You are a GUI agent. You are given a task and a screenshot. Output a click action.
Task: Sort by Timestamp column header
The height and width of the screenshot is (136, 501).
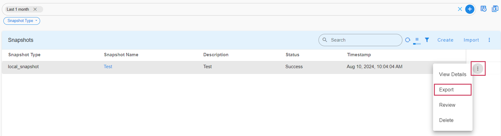click(x=359, y=55)
